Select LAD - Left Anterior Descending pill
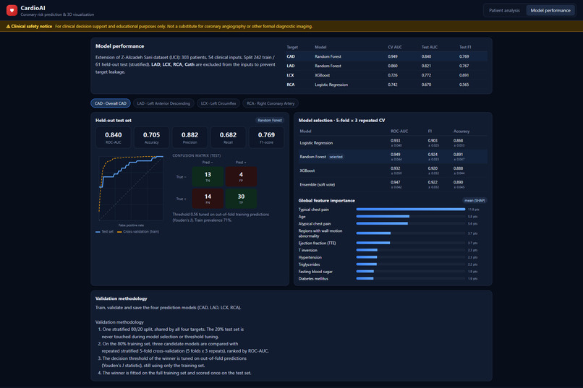This screenshot has height=388, width=583. (x=163, y=103)
